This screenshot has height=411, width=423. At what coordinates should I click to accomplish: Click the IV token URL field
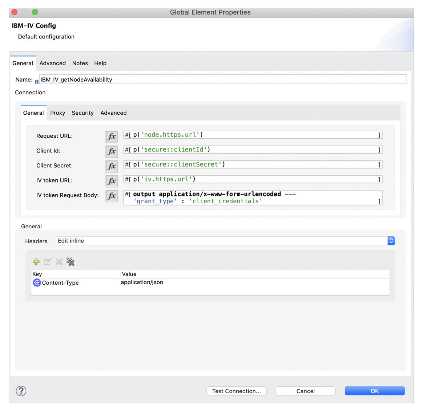click(x=253, y=179)
